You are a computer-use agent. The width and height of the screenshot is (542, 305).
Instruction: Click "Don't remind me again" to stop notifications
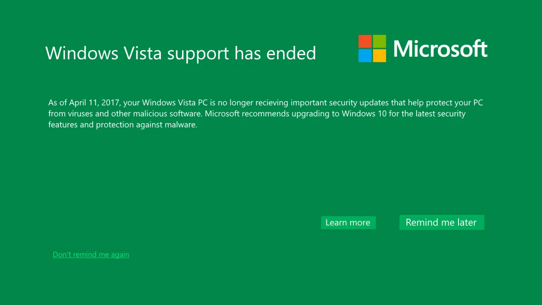91,254
